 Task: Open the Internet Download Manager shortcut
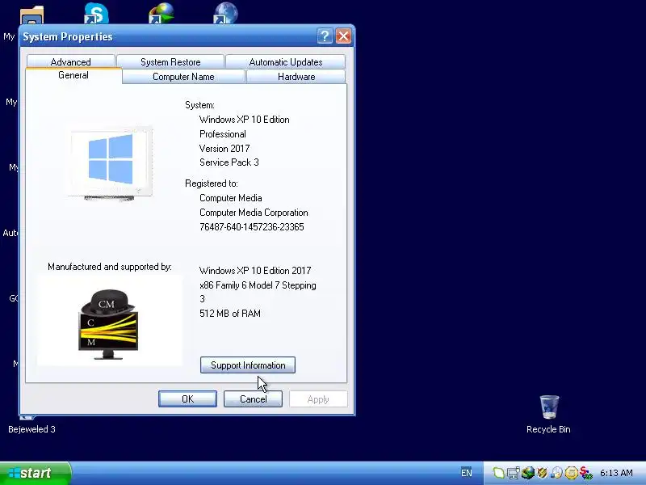point(161,12)
